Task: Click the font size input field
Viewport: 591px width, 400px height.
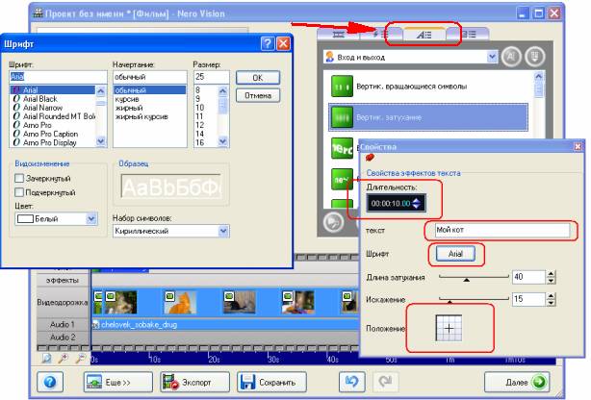Action: point(211,77)
